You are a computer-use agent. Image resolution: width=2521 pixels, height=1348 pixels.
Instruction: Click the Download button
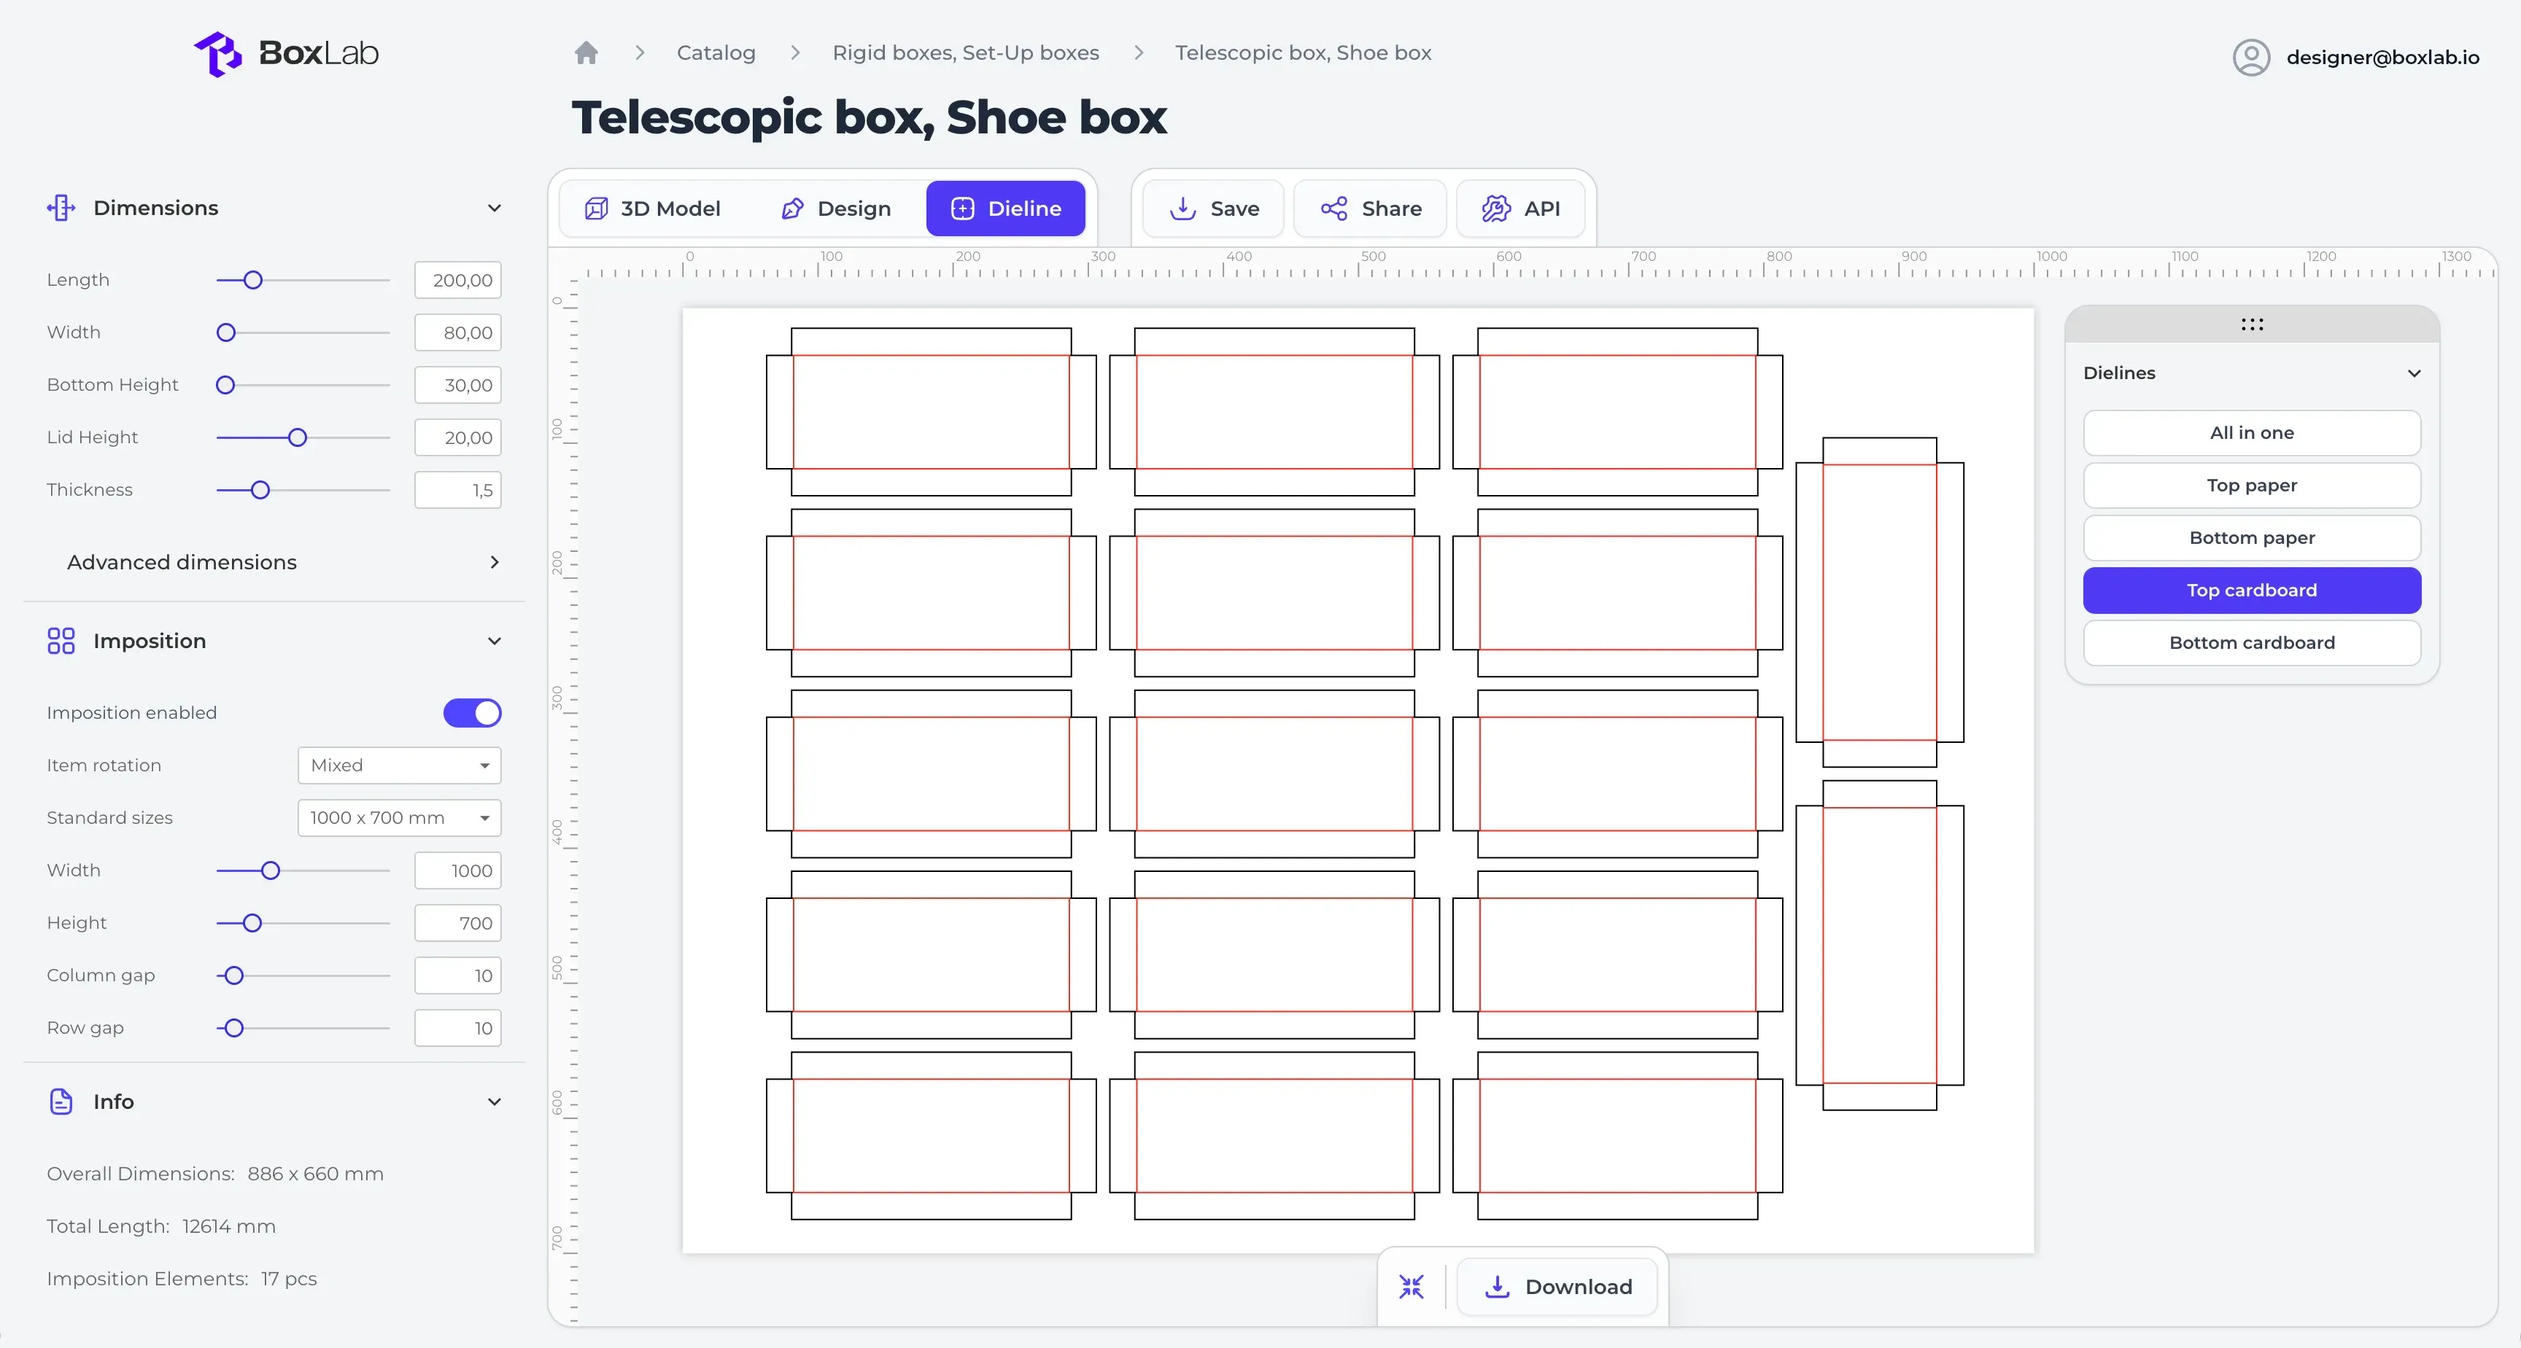point(1557,1286)
